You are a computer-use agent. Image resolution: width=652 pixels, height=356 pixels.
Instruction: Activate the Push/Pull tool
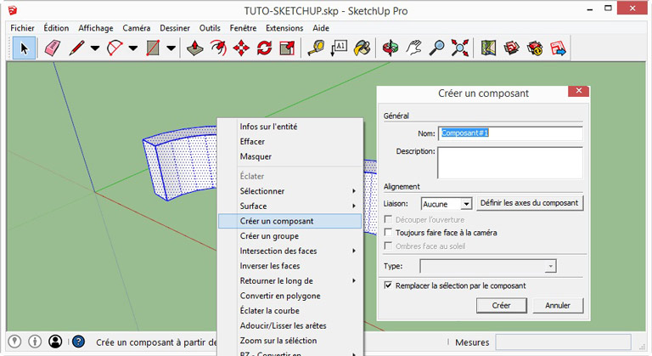point(194,48)
